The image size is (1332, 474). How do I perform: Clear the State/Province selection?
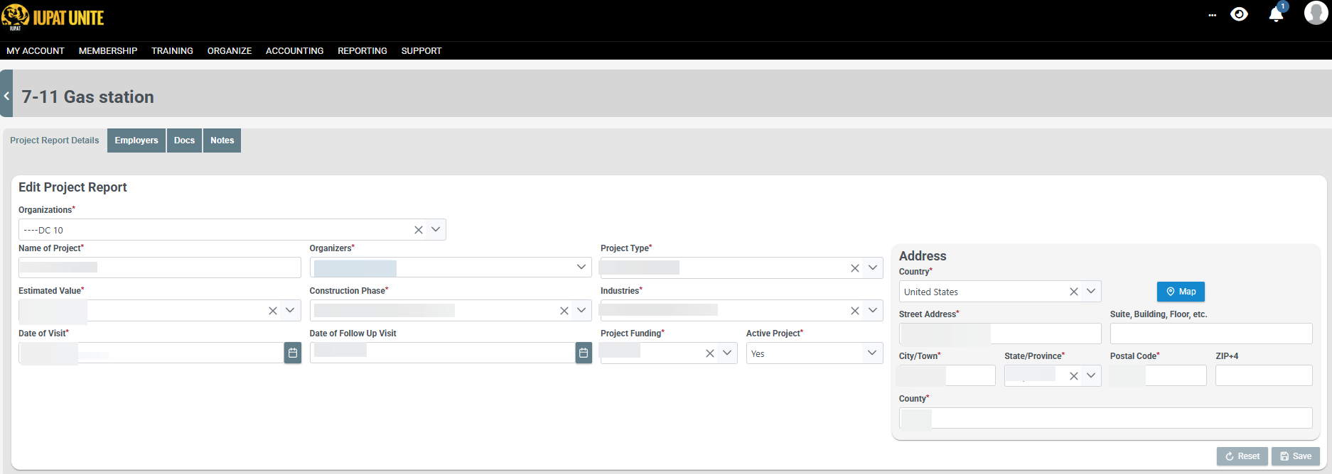[x=1074, y=376]
